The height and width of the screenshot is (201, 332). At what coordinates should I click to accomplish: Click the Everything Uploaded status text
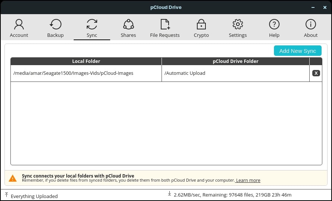[x=34, y=196]
